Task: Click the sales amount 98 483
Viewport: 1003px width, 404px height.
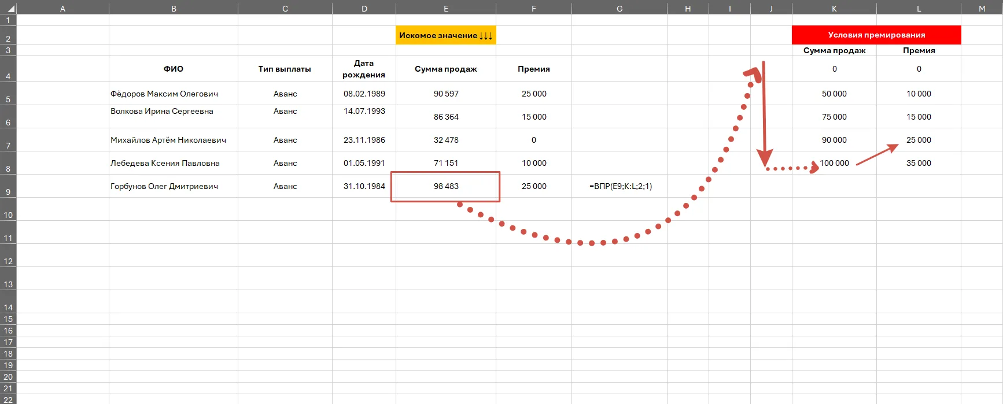Action: click(x=446, y=186)
